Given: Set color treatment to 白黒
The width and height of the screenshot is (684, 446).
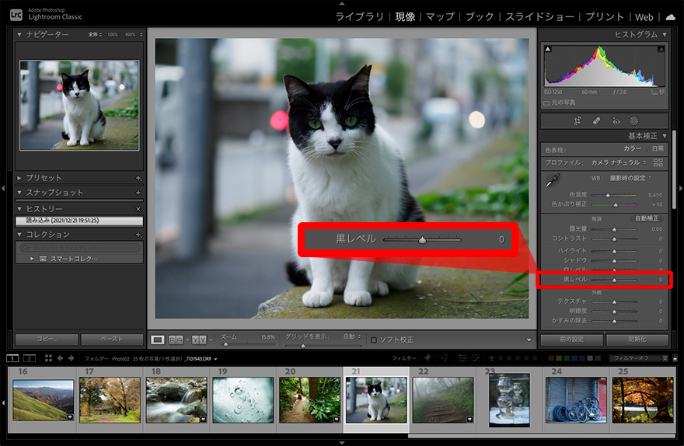Looking at the screenshot, I should pos(658,148).
